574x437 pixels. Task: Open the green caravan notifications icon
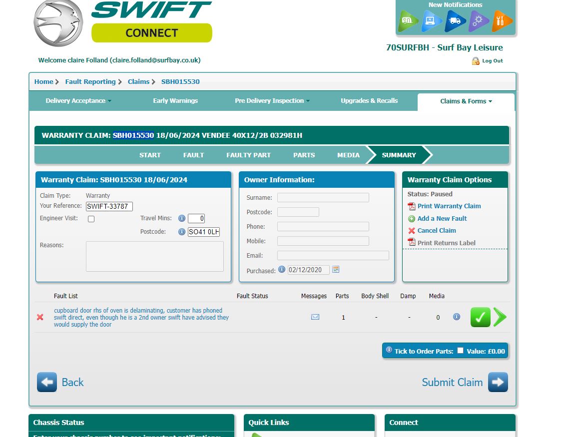point(408,21)
